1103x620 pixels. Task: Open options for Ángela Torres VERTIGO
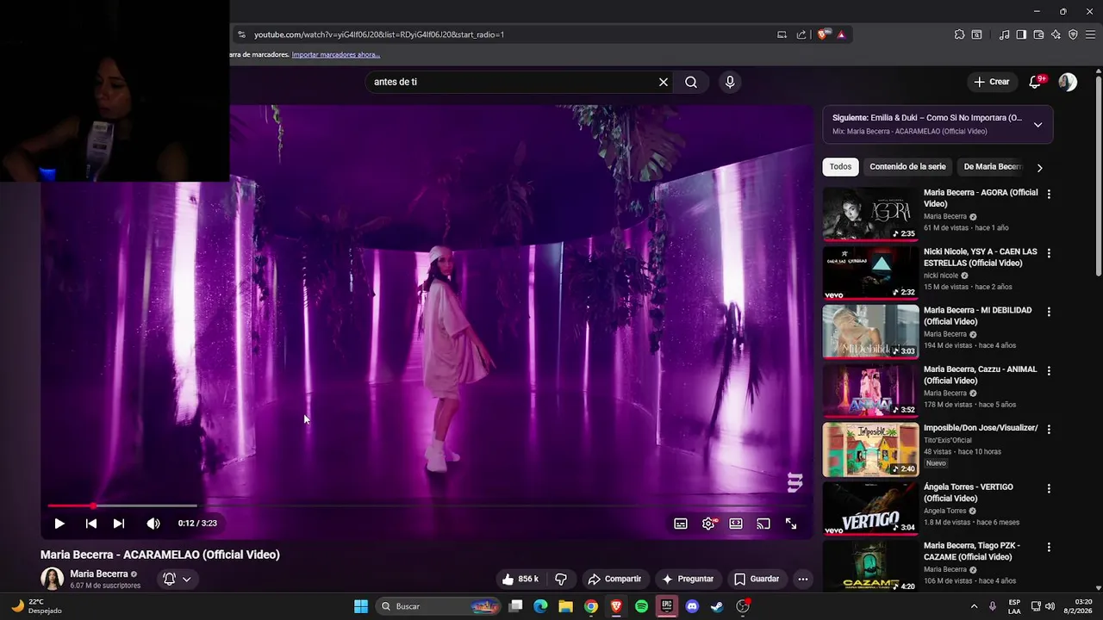tap(1049, 488)
